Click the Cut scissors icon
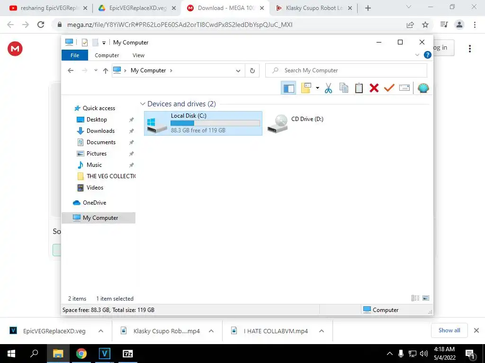485x363 pixels. point(329,88)
